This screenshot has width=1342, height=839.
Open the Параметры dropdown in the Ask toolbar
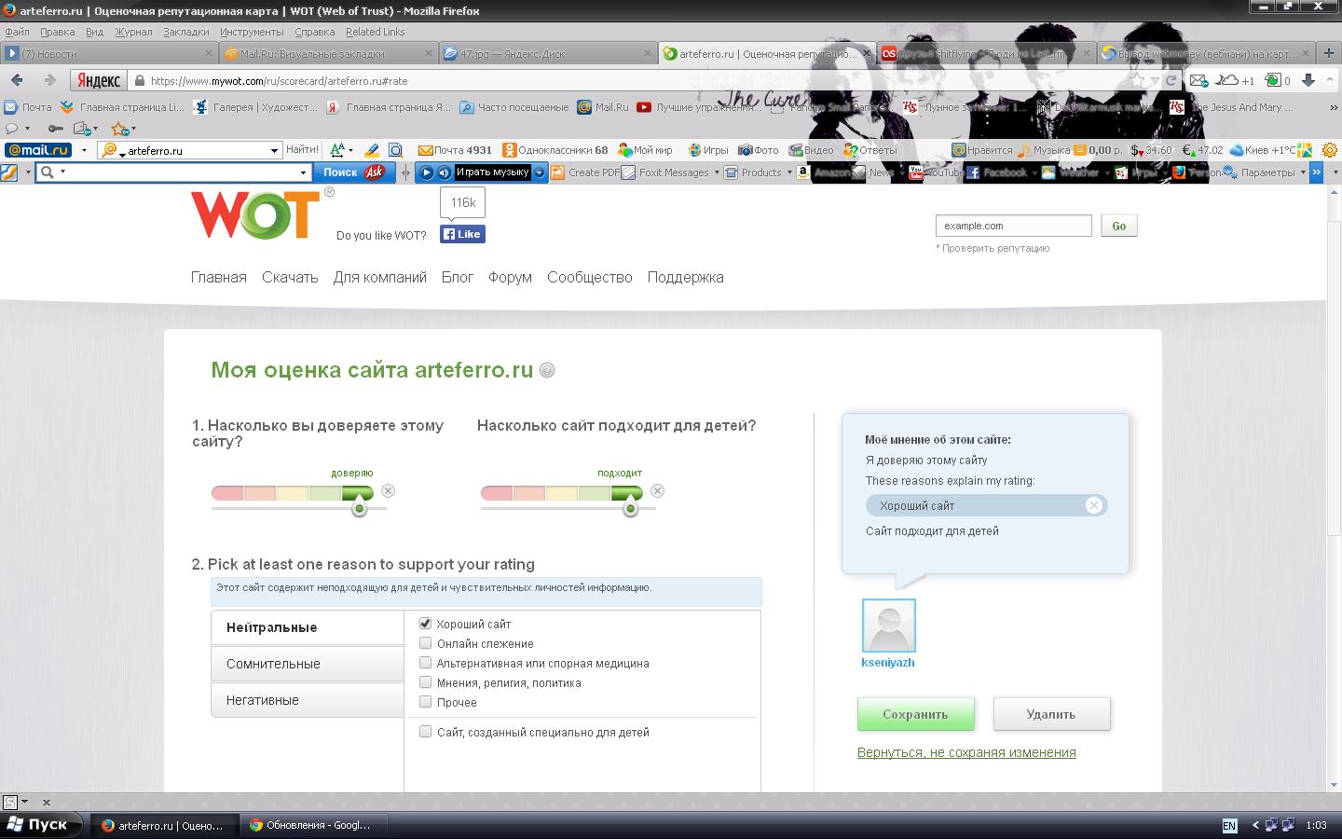[x=1301, y=172]
